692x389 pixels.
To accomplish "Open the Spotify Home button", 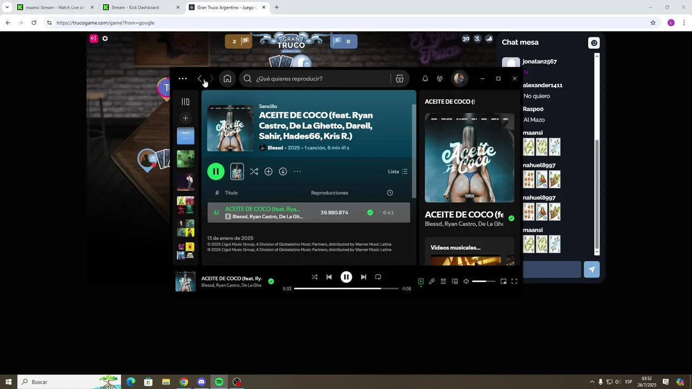I will [228, 79].
